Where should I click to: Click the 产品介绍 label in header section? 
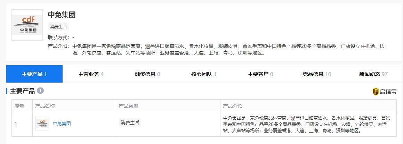(59, 46)
